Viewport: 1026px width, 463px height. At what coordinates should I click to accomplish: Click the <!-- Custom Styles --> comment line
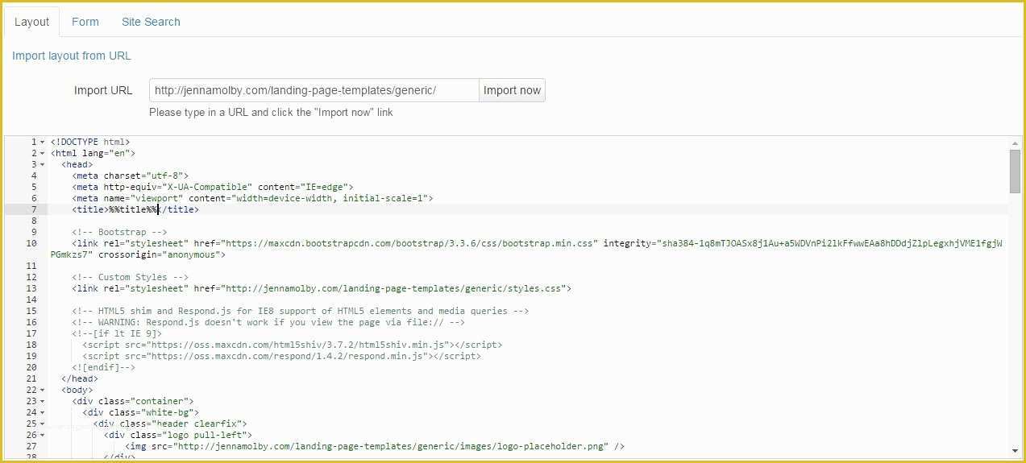point(130,277)
